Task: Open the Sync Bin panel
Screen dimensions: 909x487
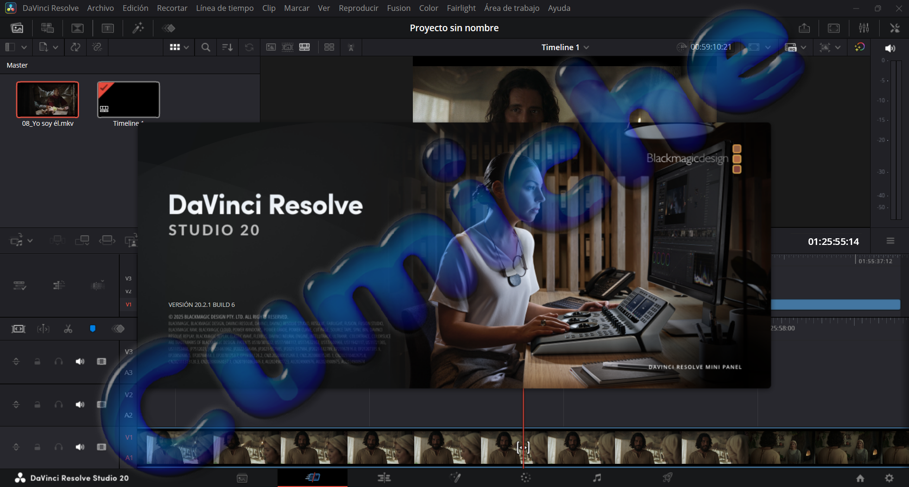Action: (x=47, y=28)
